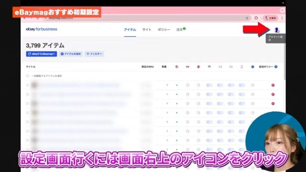Click the UK flag column icon

pyautogui.click(x=199, y=67)
